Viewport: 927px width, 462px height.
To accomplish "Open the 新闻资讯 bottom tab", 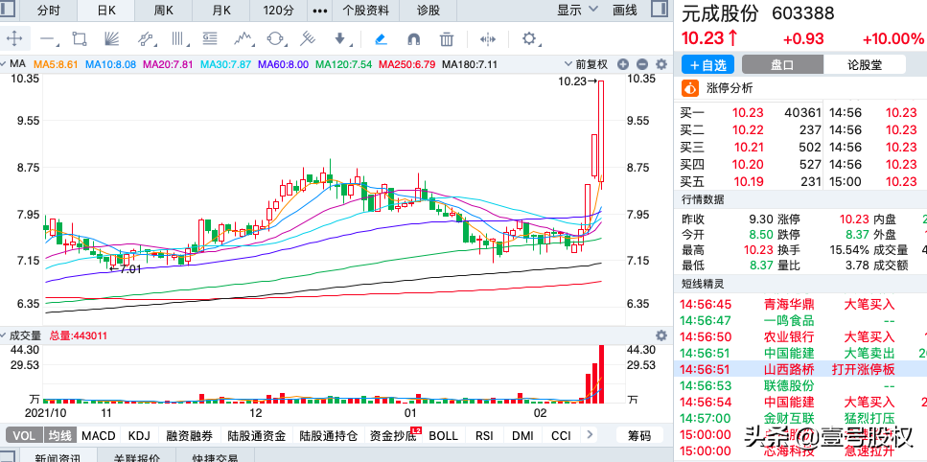I will pos(58,456).
